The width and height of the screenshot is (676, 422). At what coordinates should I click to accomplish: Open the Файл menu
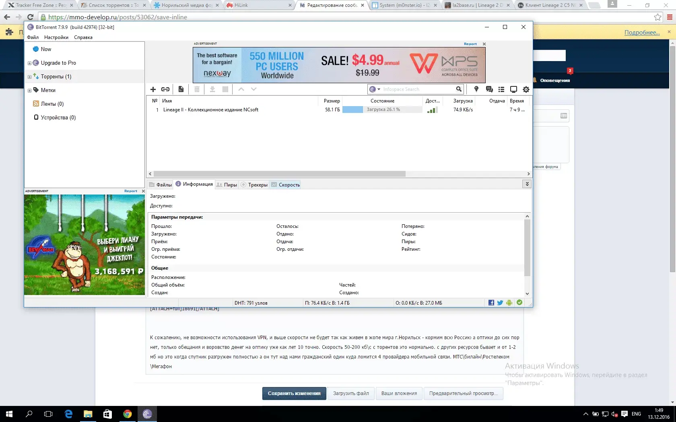33,37
